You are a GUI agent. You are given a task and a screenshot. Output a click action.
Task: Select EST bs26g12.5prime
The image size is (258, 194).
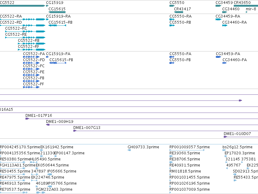237,147
